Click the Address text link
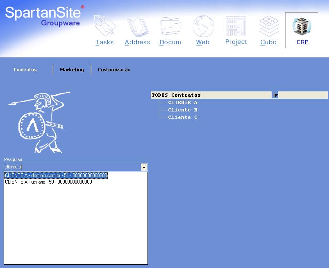329x268 pixels. [x=137, y=42]
